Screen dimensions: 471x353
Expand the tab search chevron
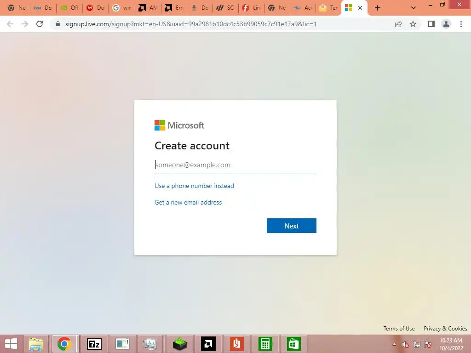[414, 8]
